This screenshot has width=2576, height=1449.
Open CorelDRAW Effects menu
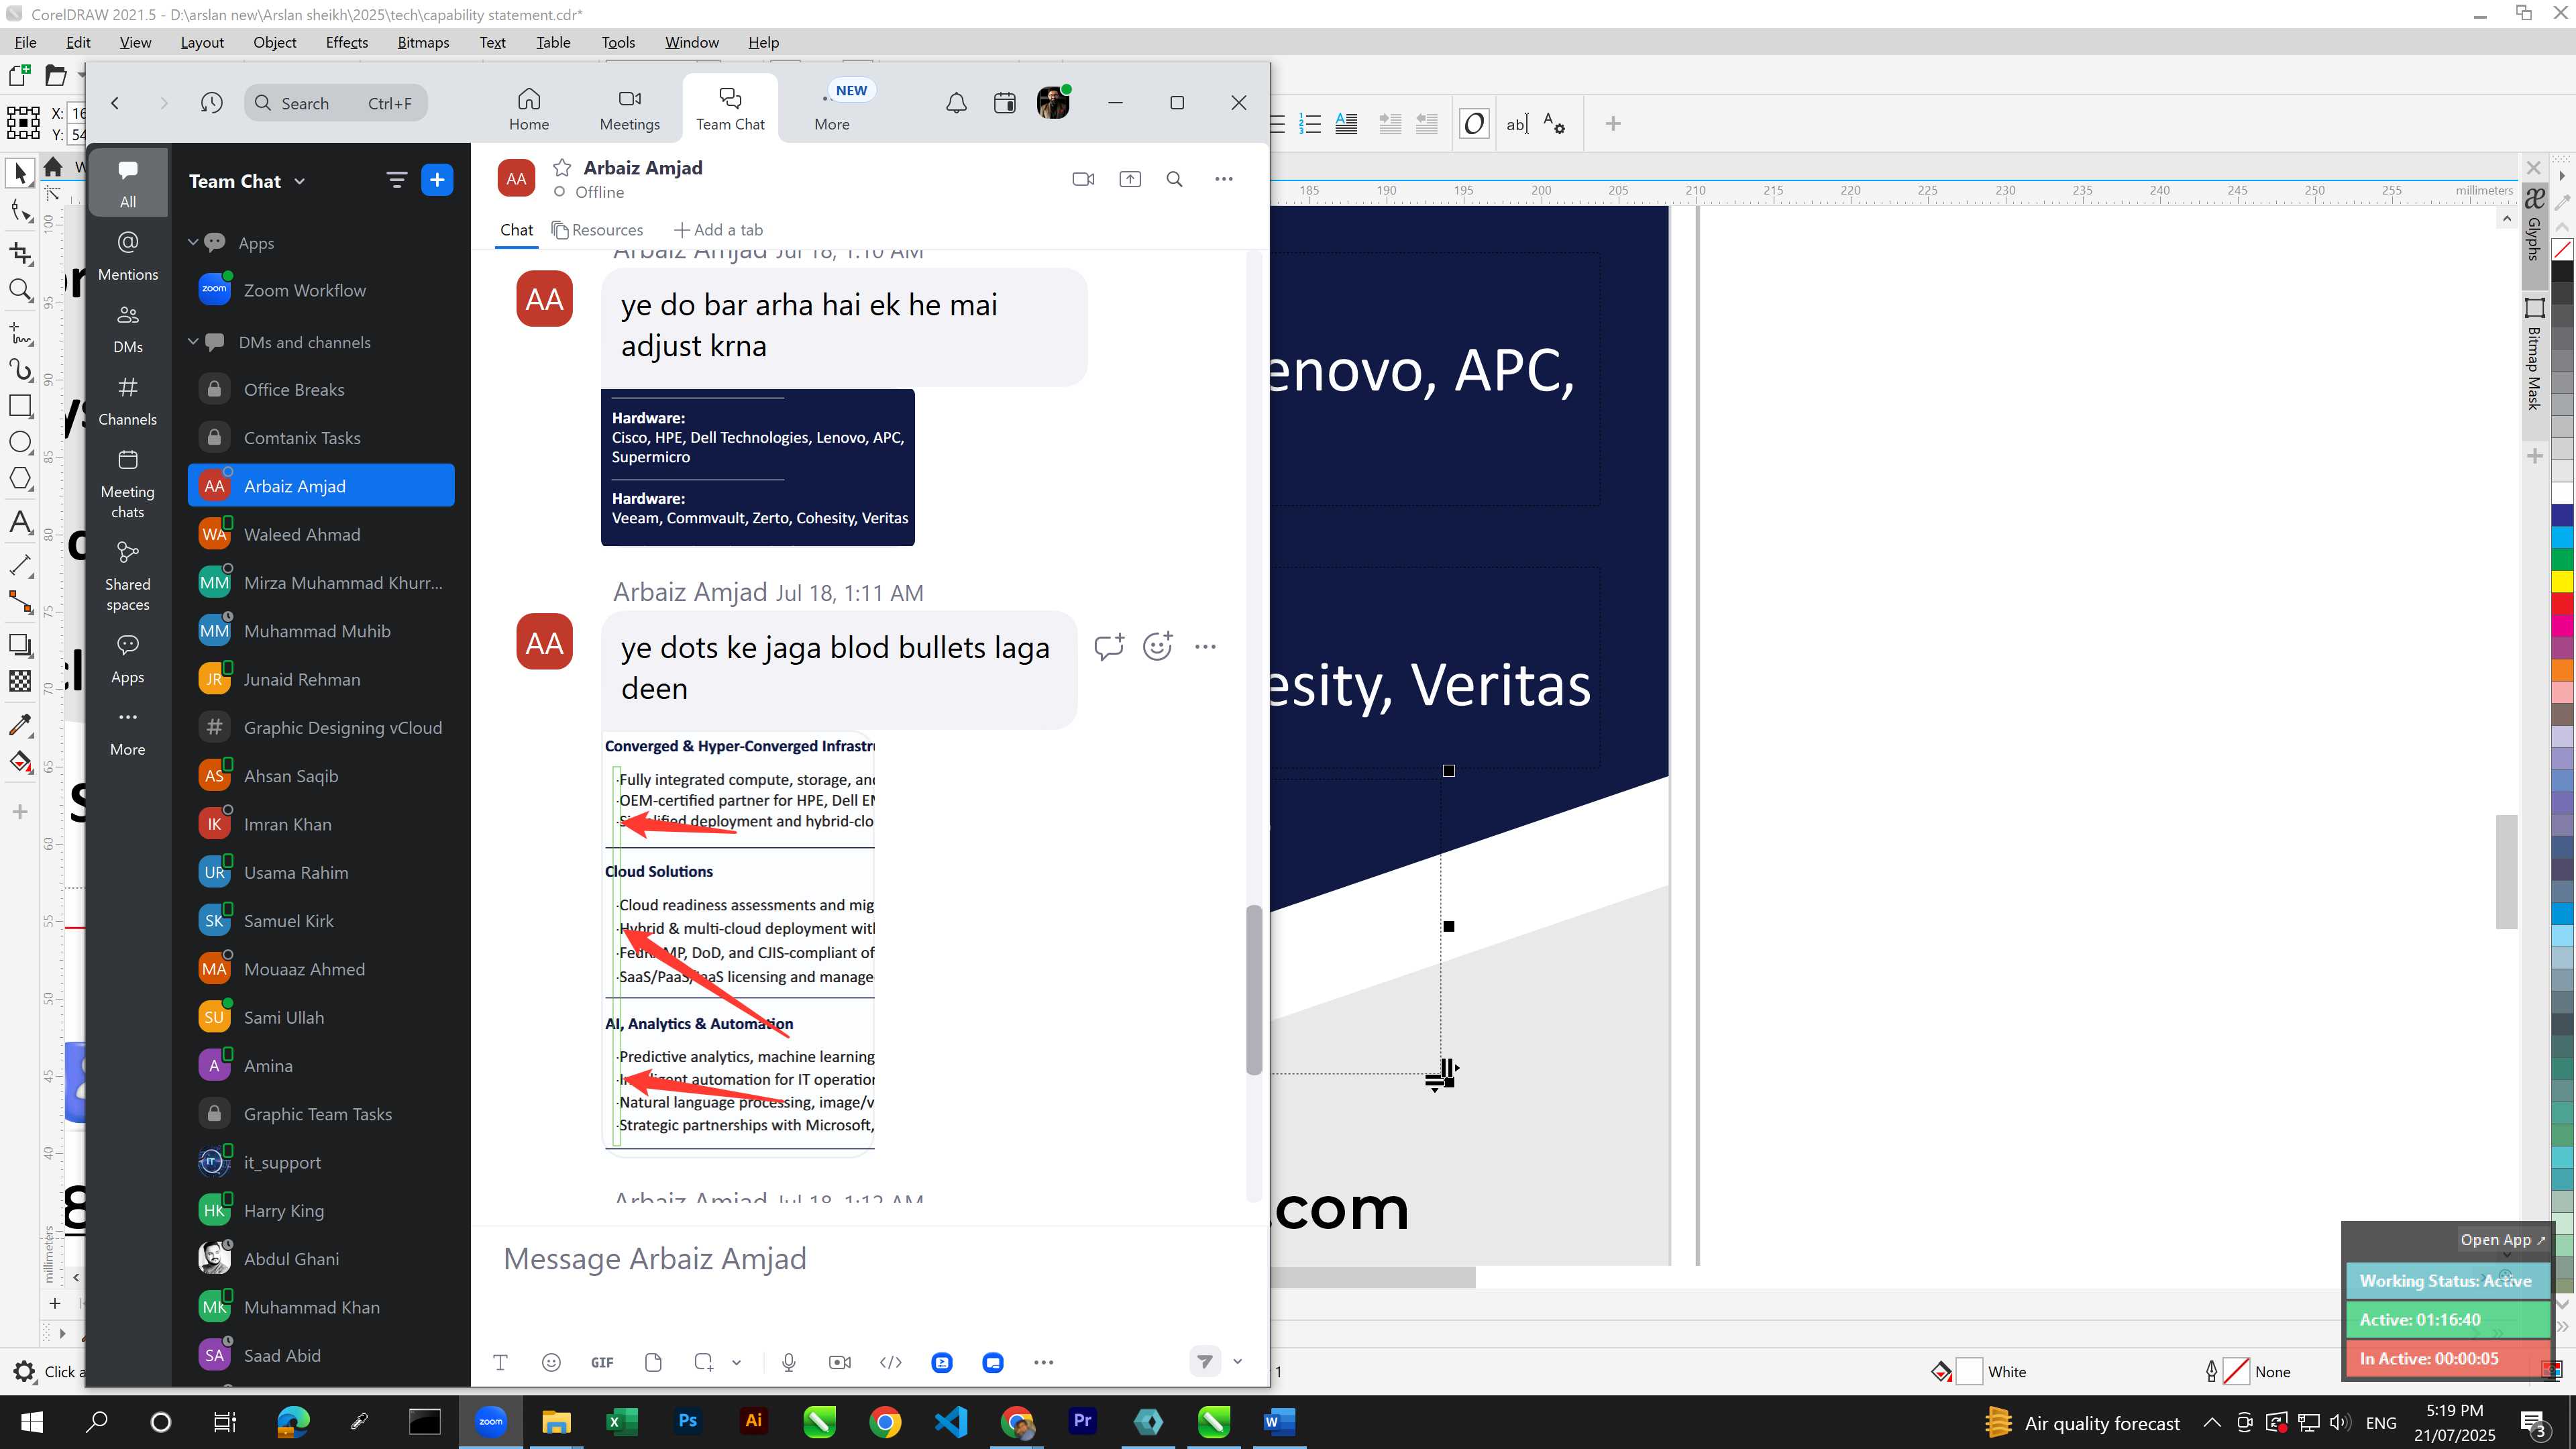[346, 42]
